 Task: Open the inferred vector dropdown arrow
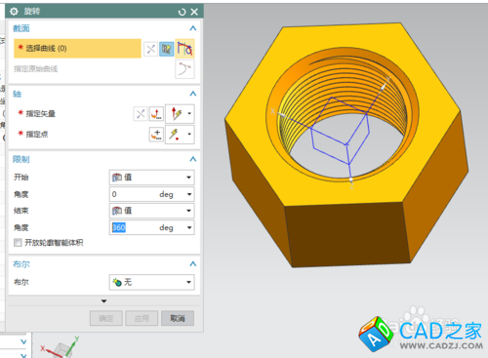tap(189, 114)
